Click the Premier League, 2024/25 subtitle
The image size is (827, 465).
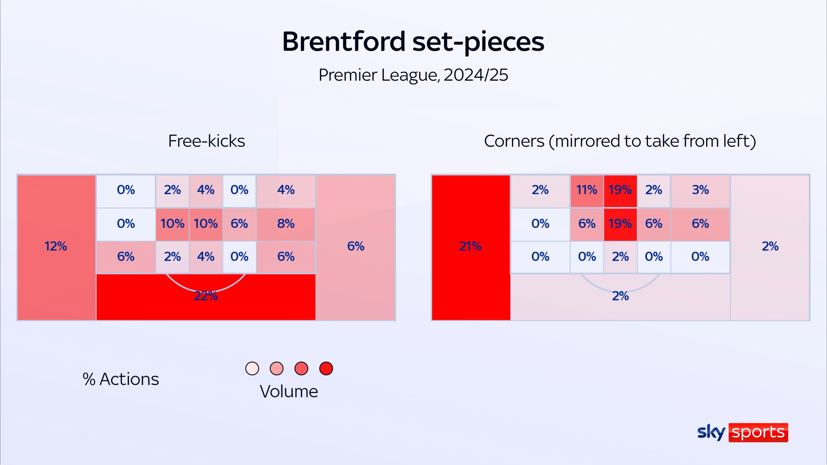click(413, 75)
